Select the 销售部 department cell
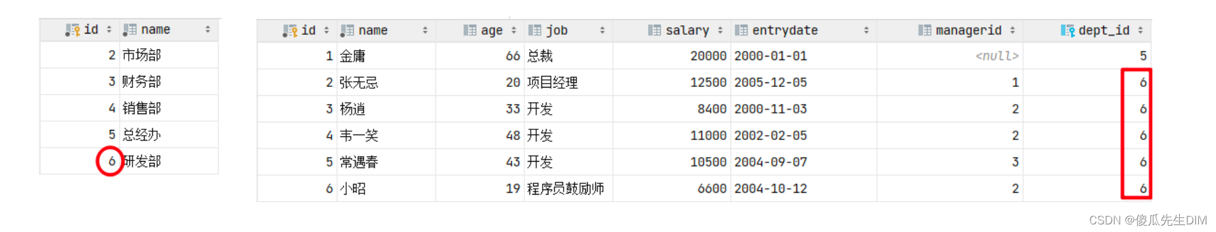Viewport: 1216px width, 232px height. pyautogui.click(x=169, y=108)
